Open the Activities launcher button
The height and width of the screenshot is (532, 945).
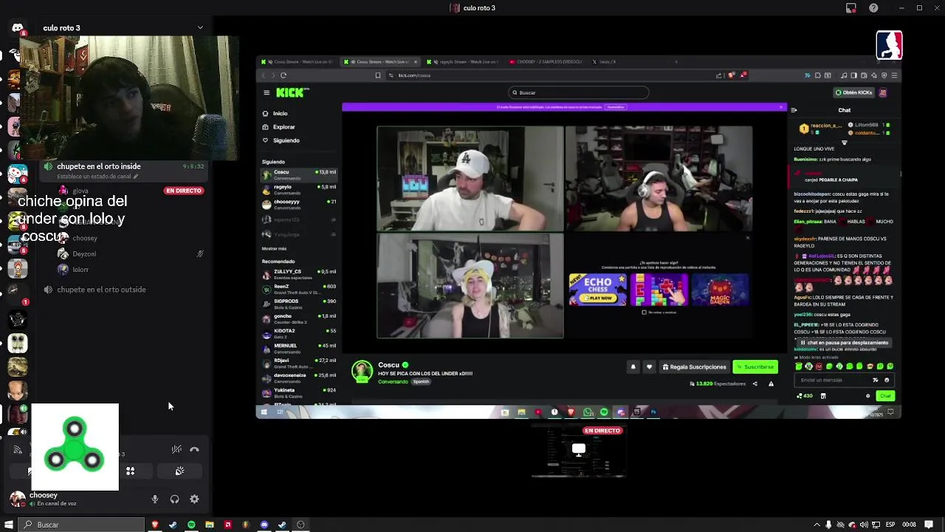click(130, 471)
